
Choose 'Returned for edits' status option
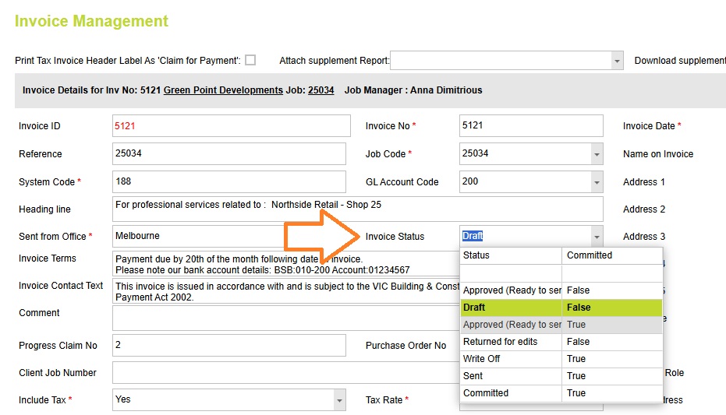[x=511, y=342]
